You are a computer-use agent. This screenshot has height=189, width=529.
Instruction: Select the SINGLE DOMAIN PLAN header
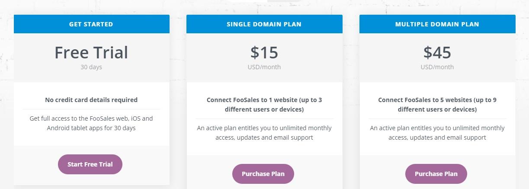tap(264, 24)
